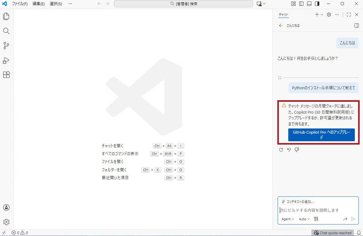Open the Source Control view

click(6, 46)
